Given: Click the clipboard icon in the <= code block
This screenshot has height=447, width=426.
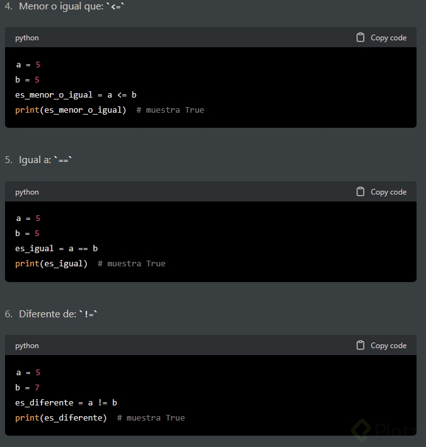Looking at the screenshot, I should [x=360, y=37].
